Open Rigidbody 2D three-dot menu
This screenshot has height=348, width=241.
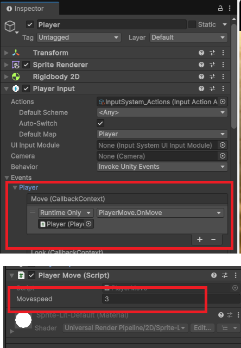223,77
